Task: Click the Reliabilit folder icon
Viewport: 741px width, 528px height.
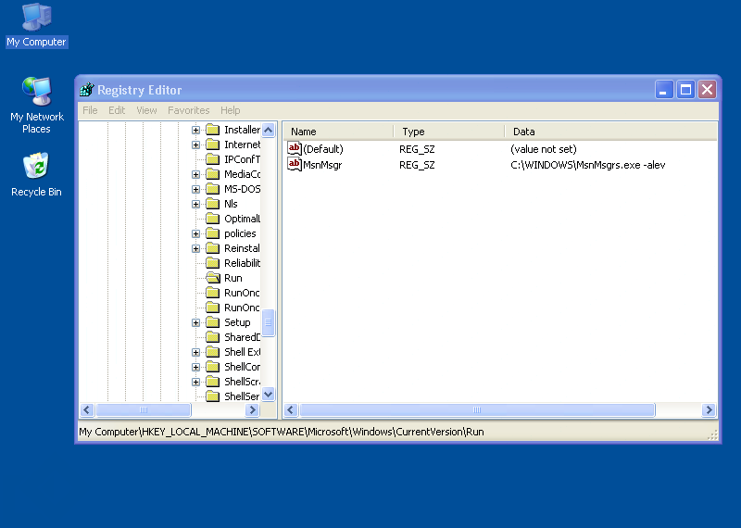Action: (213, 263)
